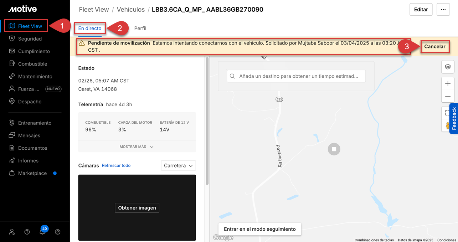Go to Cumplimiento in the sidebar
Viewport: 458px width, 242px height.
coord(34,51)
